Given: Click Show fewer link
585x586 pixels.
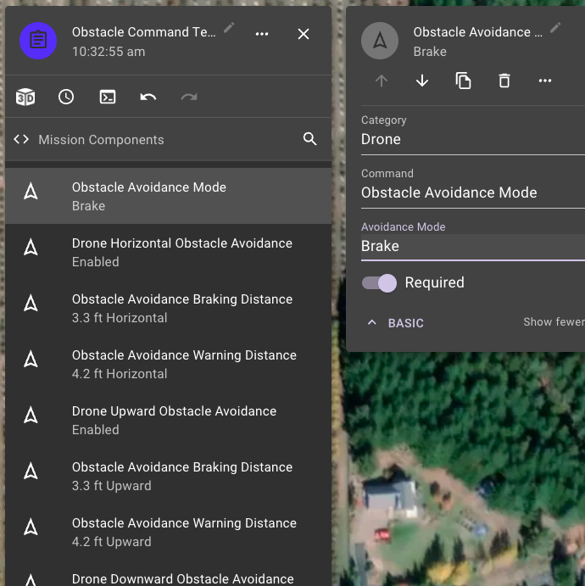Looking at the screenshot, I should point(554,321).
